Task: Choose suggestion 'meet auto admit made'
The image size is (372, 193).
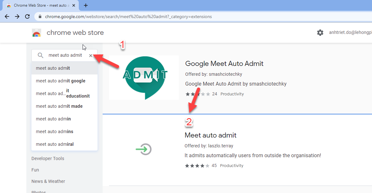Action: click(64, 106)
